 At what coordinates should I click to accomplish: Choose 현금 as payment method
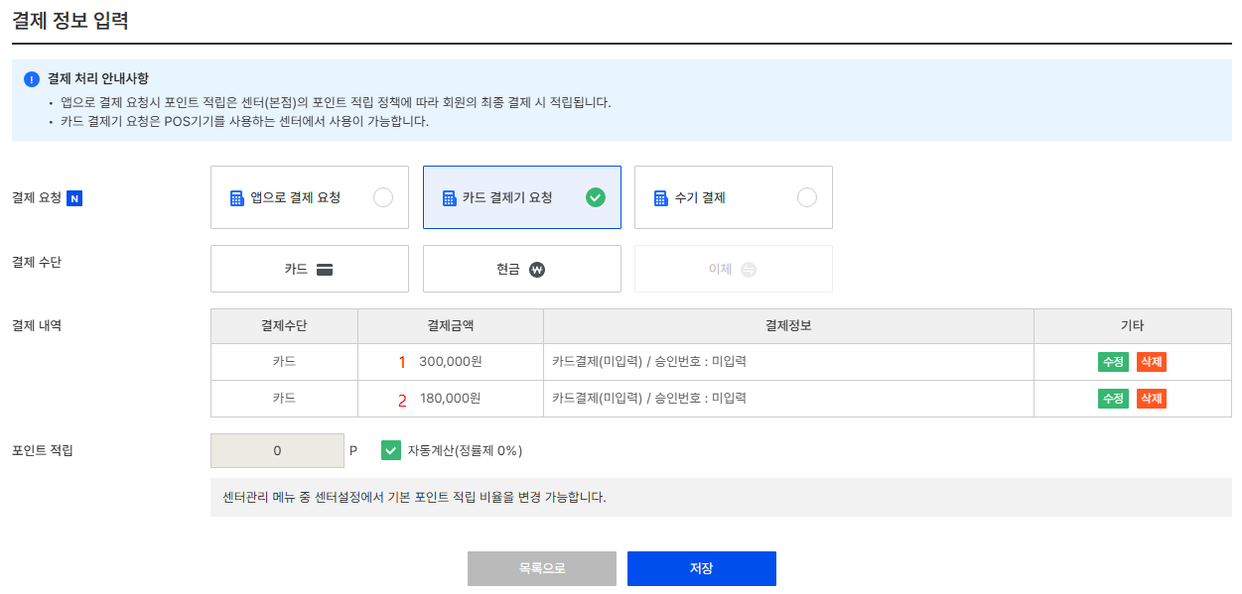pos(522,269)
